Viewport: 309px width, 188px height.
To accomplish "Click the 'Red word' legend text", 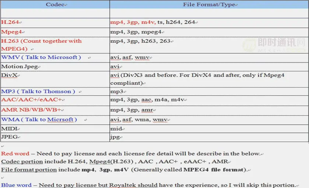I will (x=15, y=153).
